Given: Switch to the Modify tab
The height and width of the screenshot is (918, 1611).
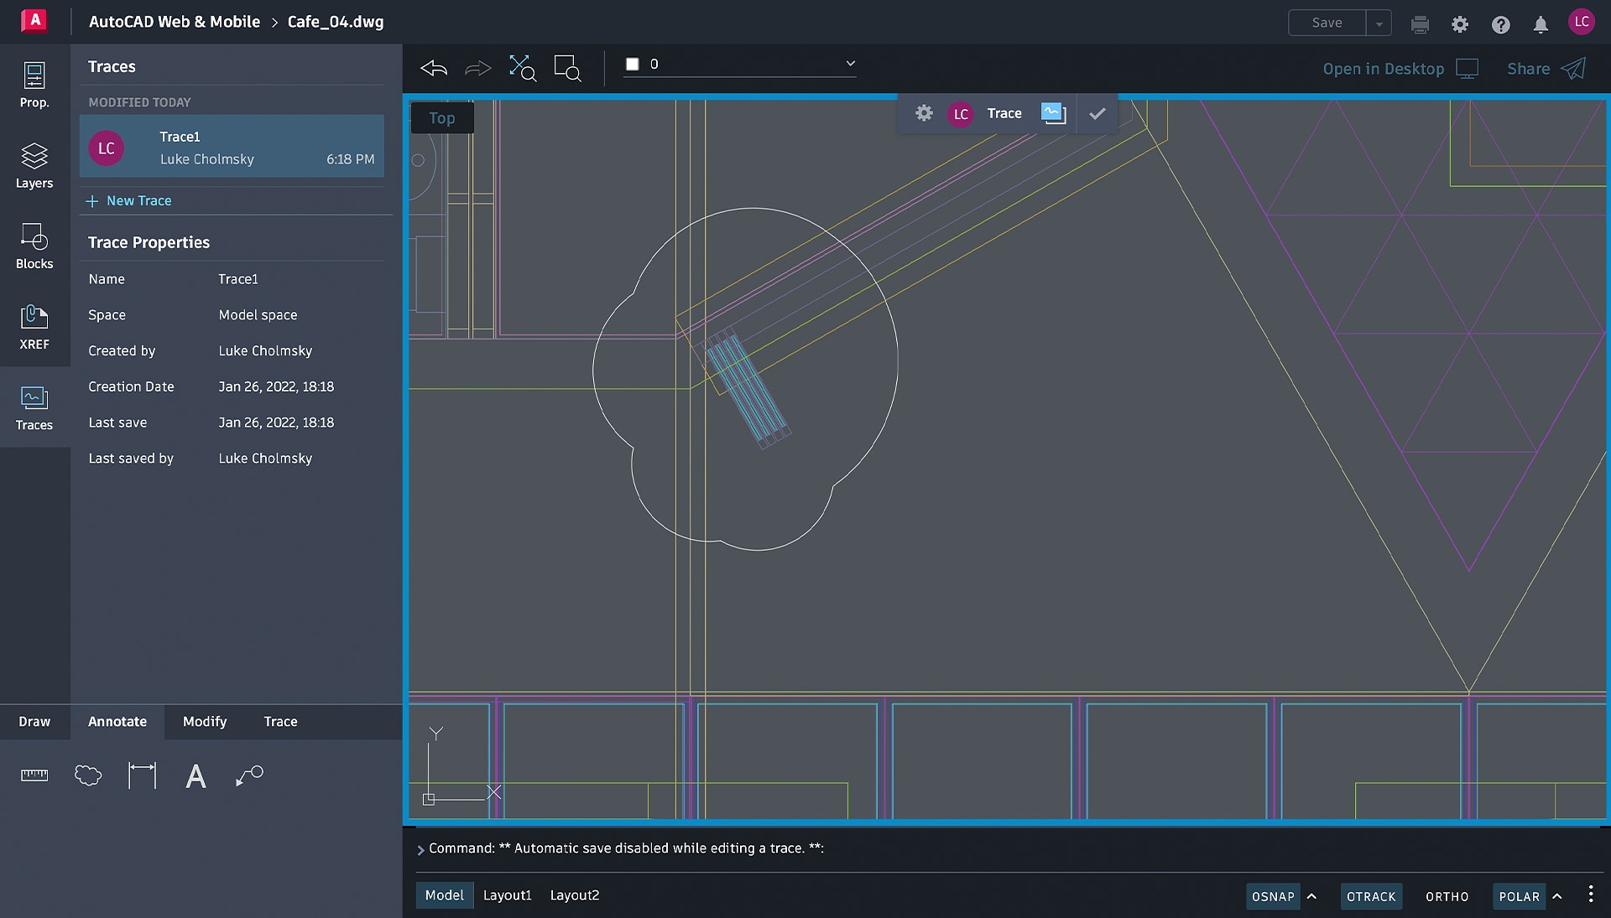Looking at the screenshot, I should point(205,721).
